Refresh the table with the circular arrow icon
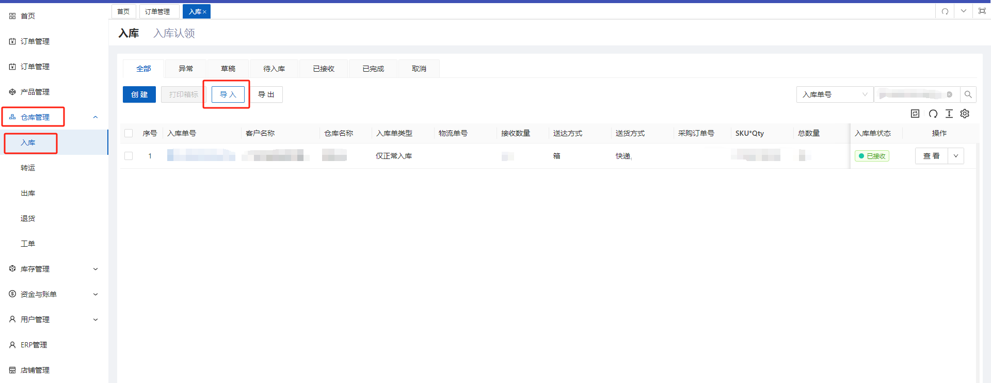The height and width of the screenshot is (383, 991). click(x=933, y=114)
